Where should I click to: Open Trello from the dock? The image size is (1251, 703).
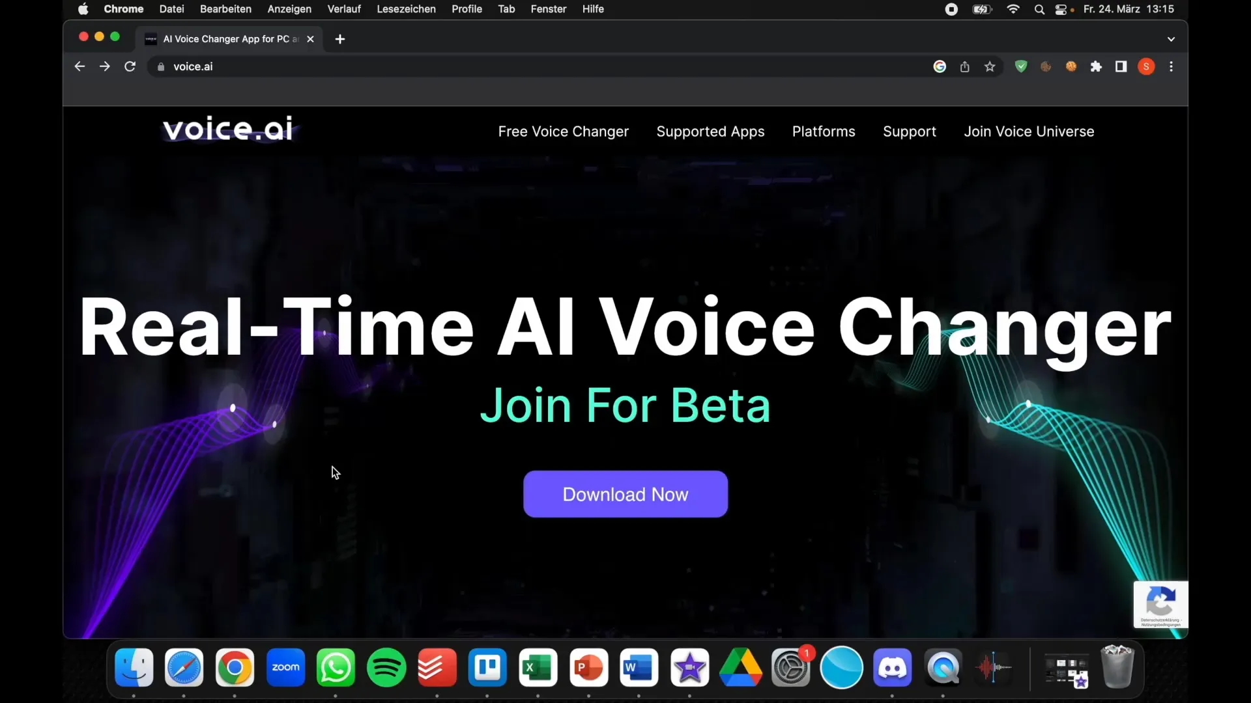pos(488,668)
